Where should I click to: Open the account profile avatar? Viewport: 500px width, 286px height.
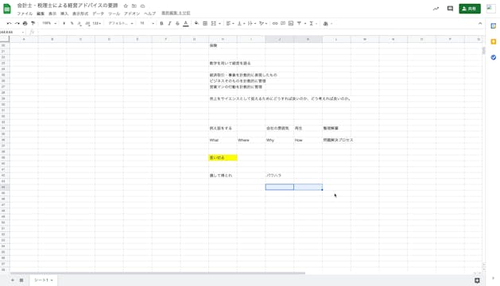point(490,9)
